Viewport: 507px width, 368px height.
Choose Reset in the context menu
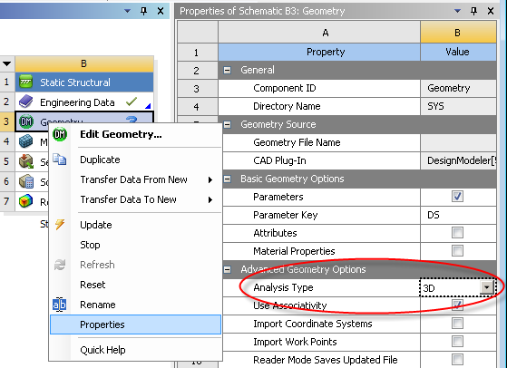[93, 285]
